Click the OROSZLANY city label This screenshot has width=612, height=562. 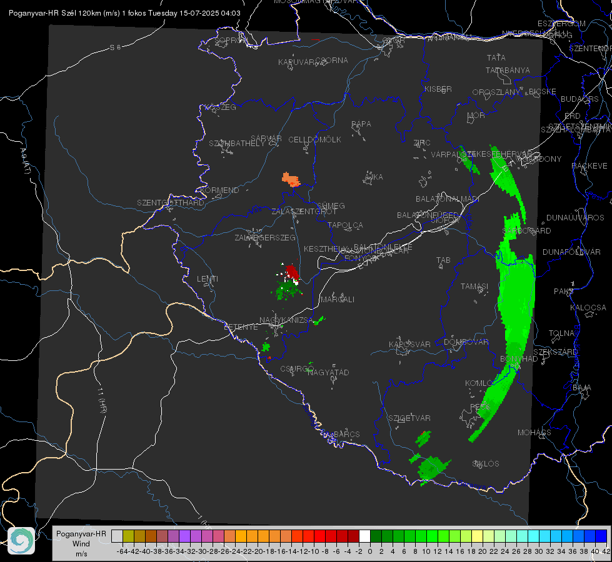coord(496,92)
